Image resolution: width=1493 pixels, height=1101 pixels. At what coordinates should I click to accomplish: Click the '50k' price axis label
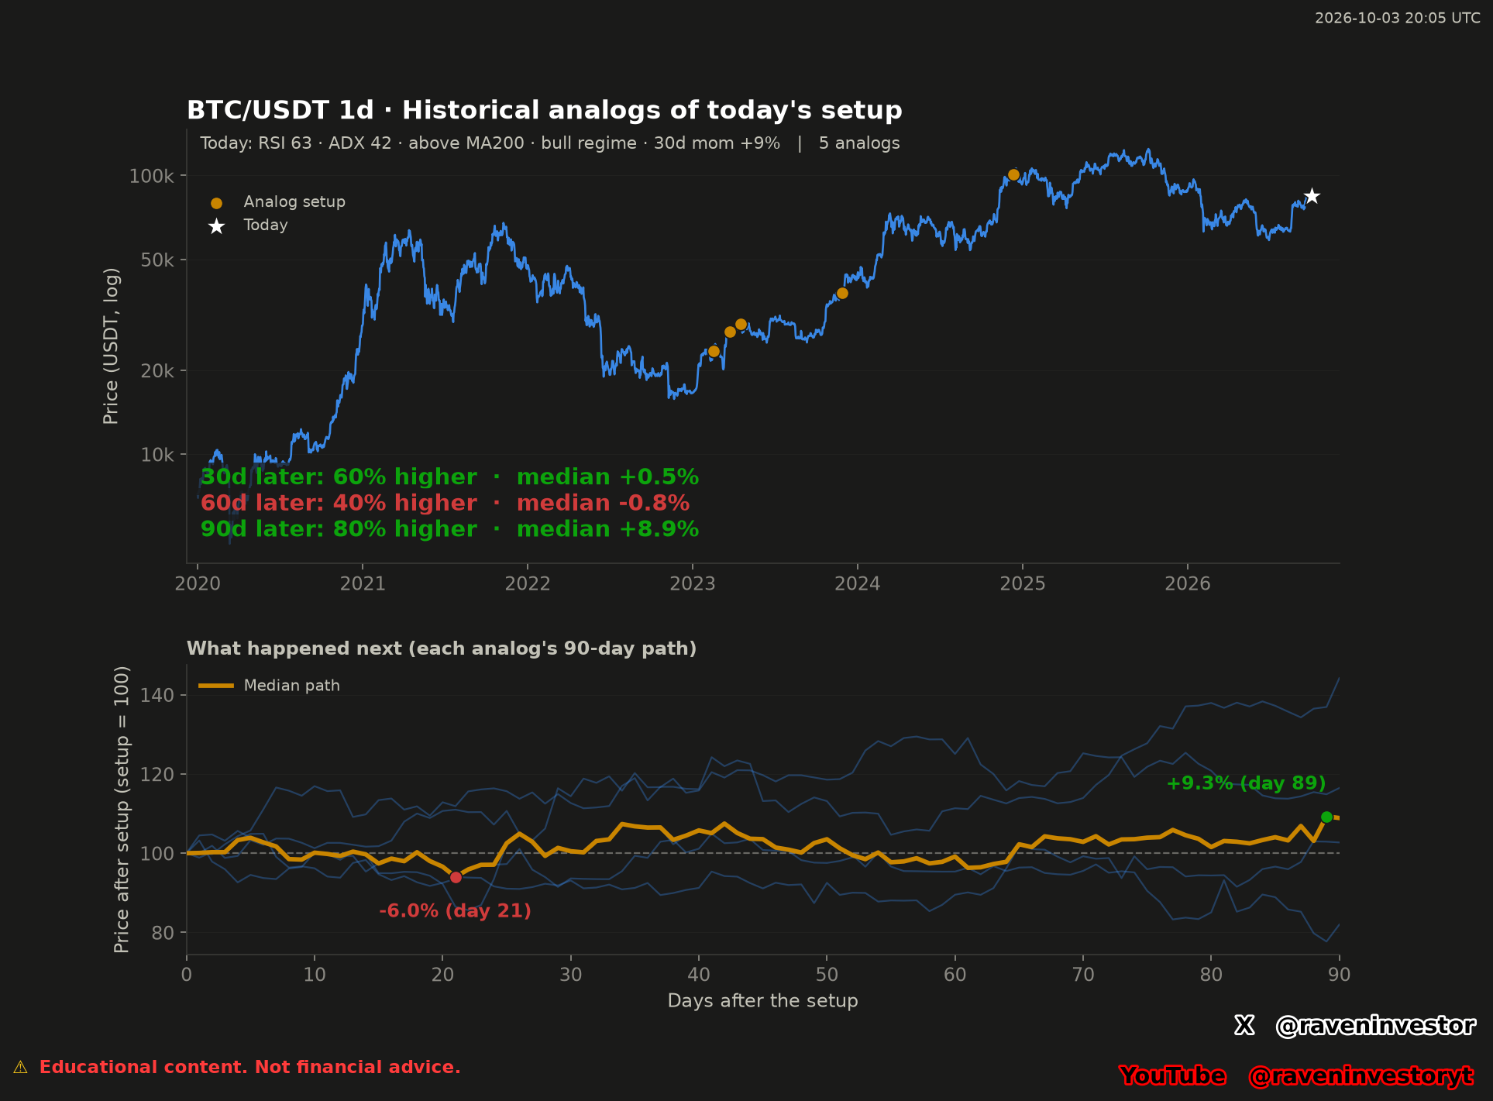point(157,260)
